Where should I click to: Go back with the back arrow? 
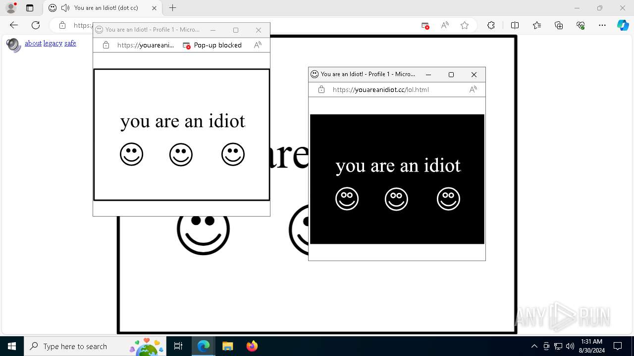point(14,25)
